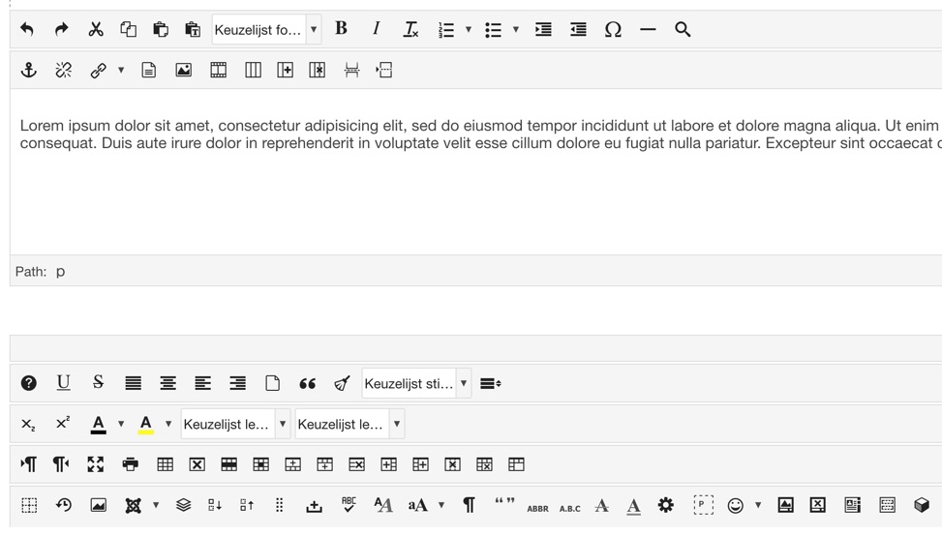Toggle Underline formatting
Viewport: 942px width, 536px height.
63,382
